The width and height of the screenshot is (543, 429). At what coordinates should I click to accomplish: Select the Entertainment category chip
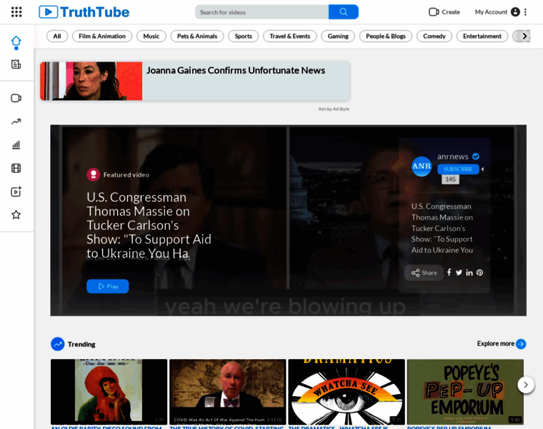(x=482, y=36)
